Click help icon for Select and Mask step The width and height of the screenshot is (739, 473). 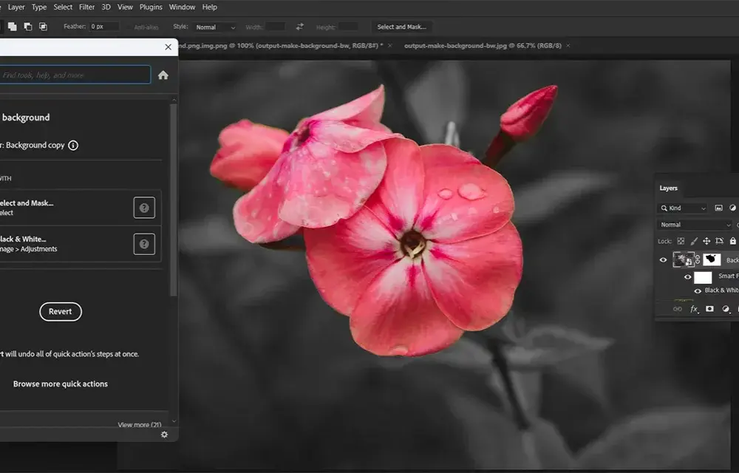click(x=144, y=208)
